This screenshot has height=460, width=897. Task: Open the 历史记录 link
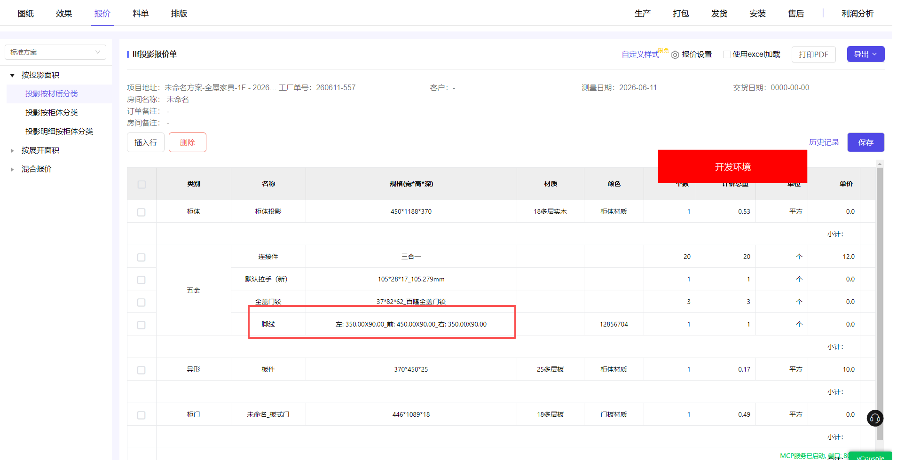click(x=824, y=142)
